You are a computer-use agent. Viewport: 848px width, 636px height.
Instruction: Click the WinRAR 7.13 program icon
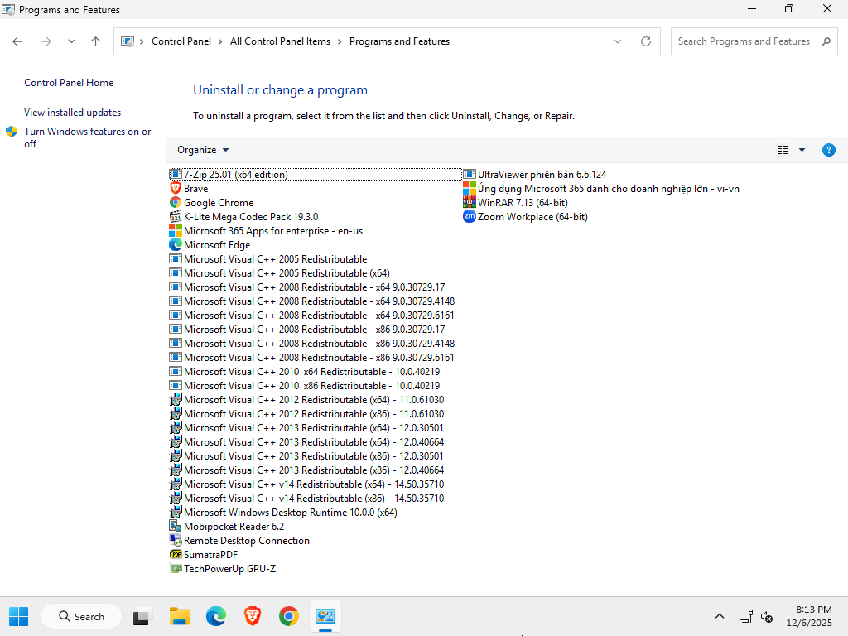point(470,203)
